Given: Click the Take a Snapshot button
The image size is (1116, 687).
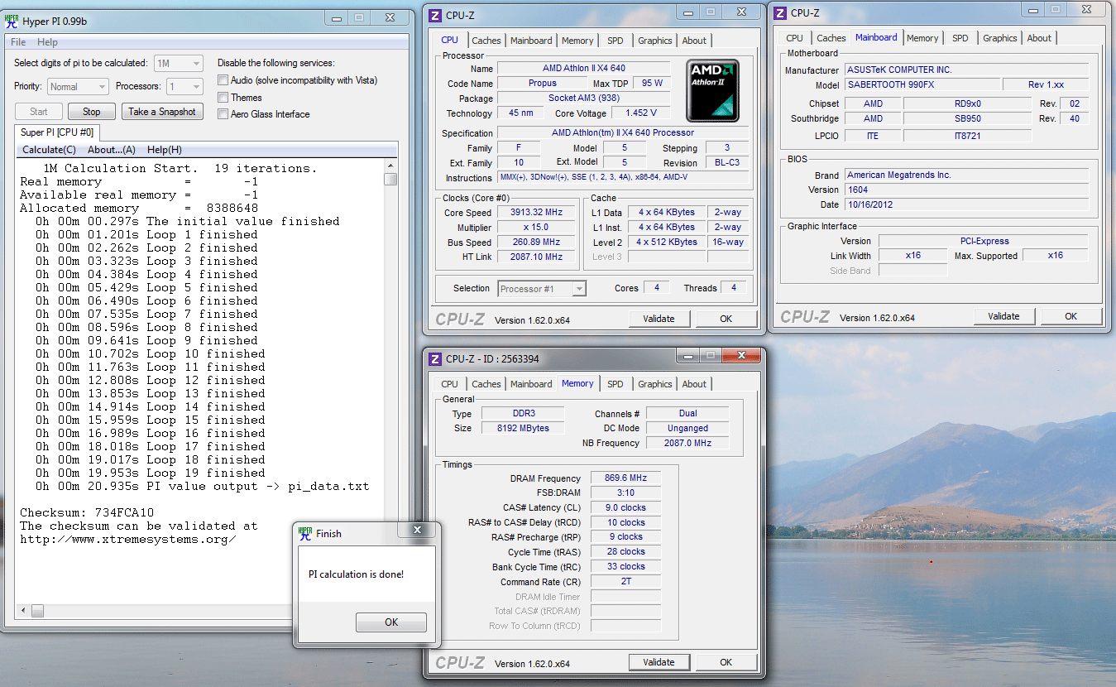Looking at the screenshot, I should pos(161,112).
